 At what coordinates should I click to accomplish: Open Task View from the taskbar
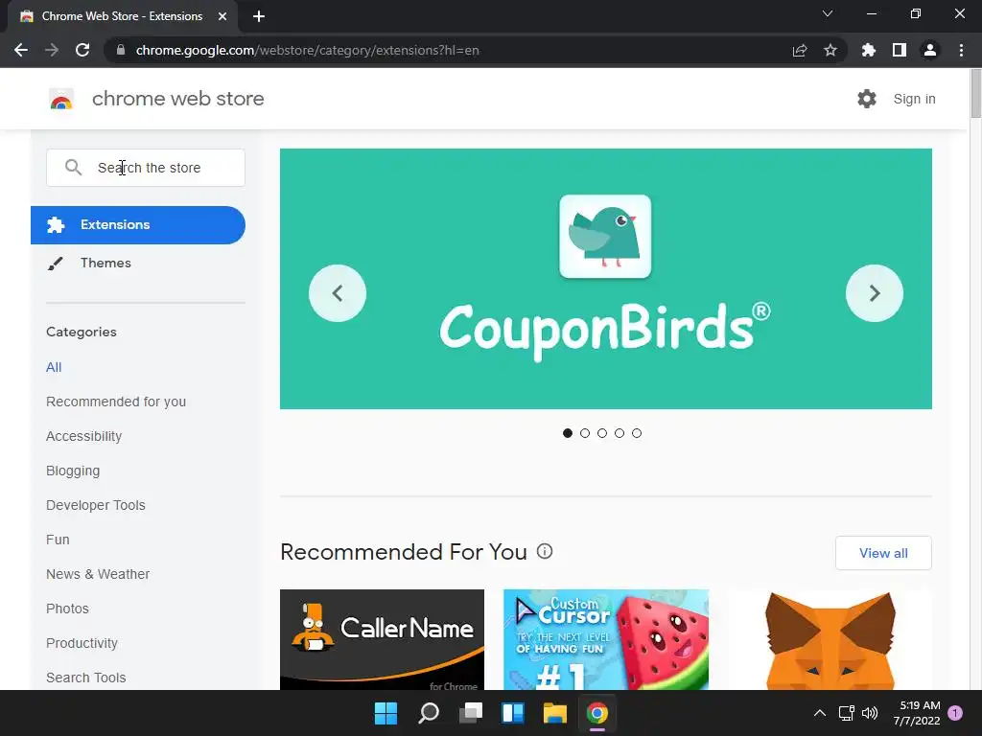[x=471, y=713]
